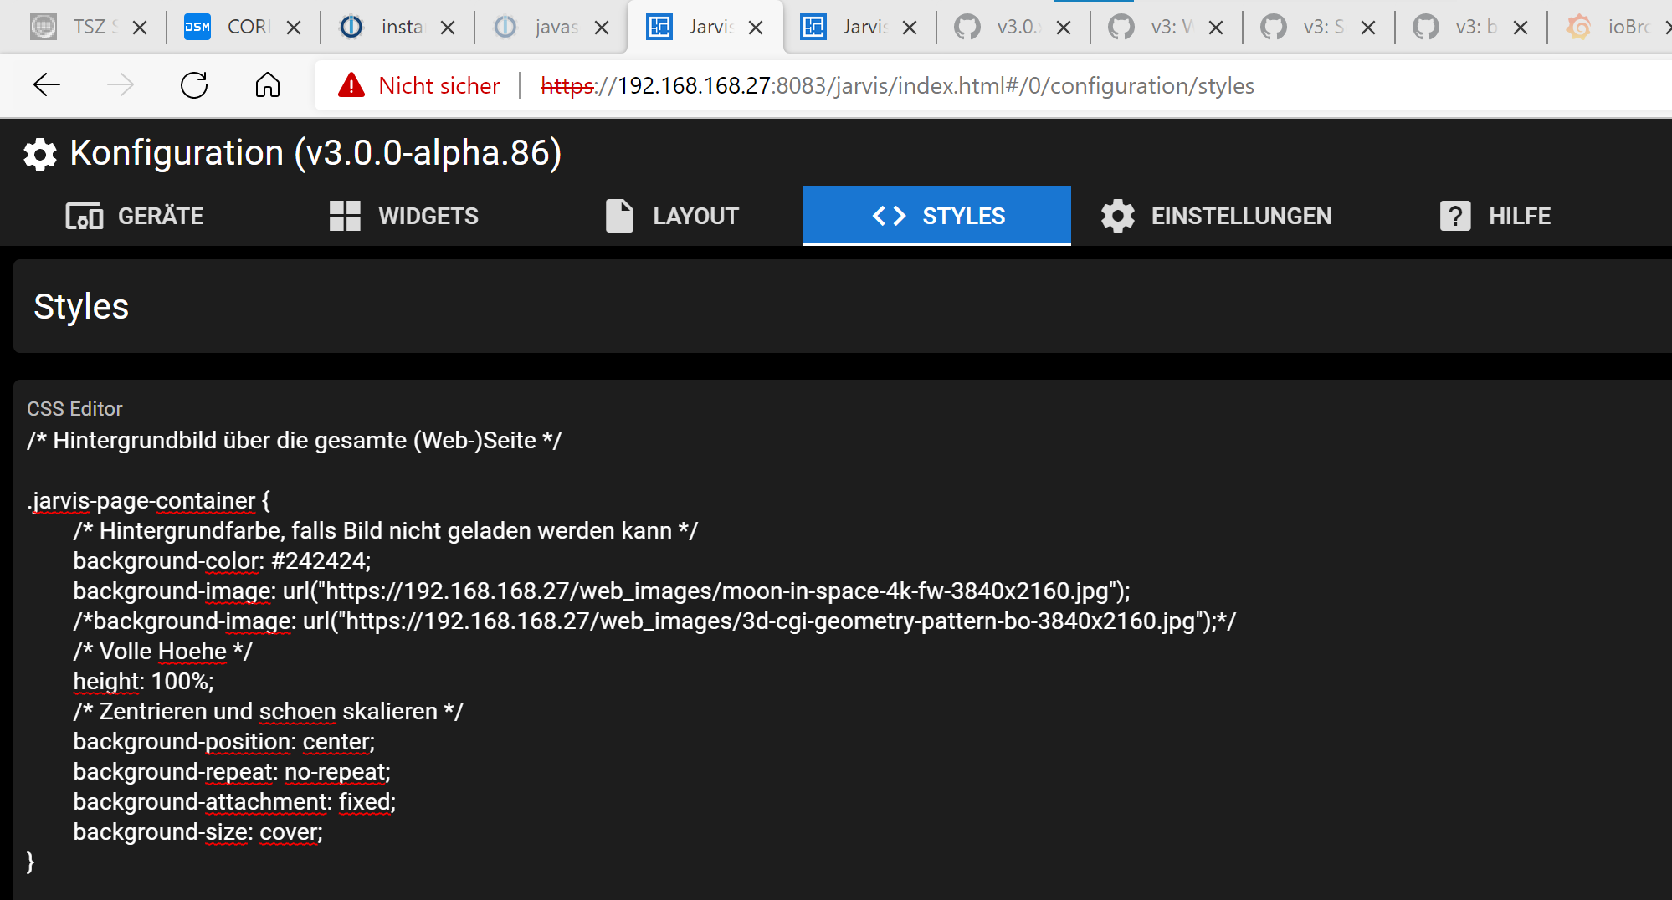Close the v3: b GitHub tab
This screenshot has width=1672, height=900.
coord(1521,28)
